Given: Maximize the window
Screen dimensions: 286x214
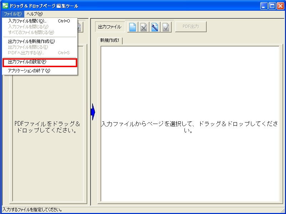Looking at the screenshot, I should 272,6.
